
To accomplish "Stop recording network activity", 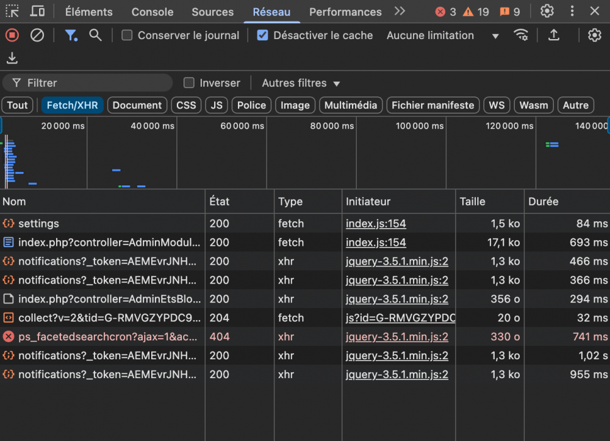I will pos(12,35).
